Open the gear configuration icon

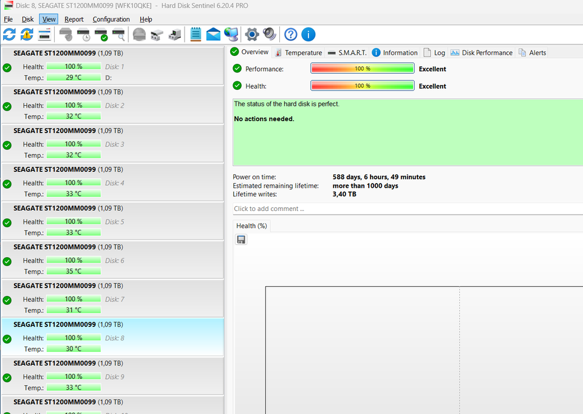pyautogui.click(x=251, y=34)
